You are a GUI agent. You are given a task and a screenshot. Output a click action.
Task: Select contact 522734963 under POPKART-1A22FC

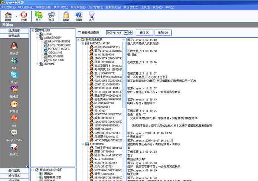108,81
